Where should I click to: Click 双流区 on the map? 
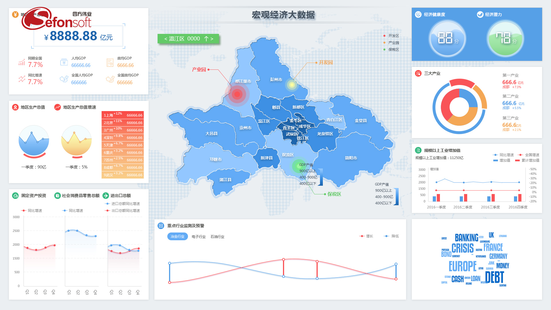pyautogui.click(x=288, y=155)
